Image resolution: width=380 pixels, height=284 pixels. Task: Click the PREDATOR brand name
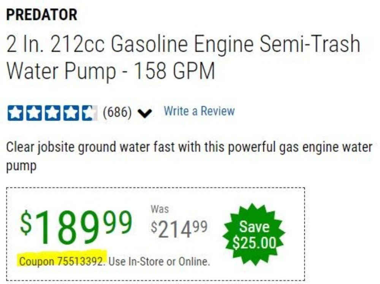pyautogui.click(x=42, y=15)
